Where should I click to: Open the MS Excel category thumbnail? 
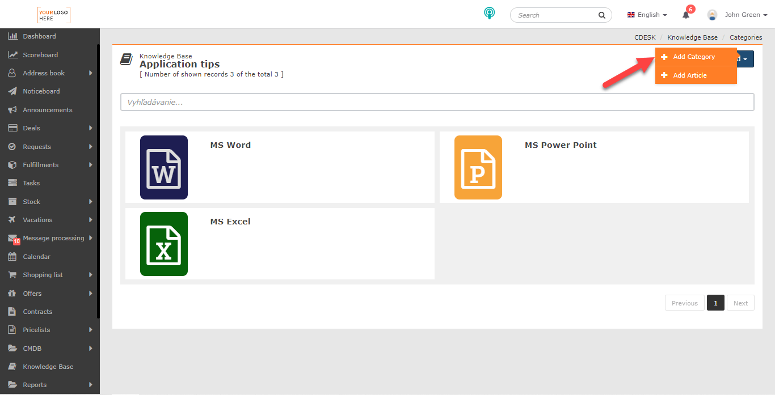pos(164,244)
